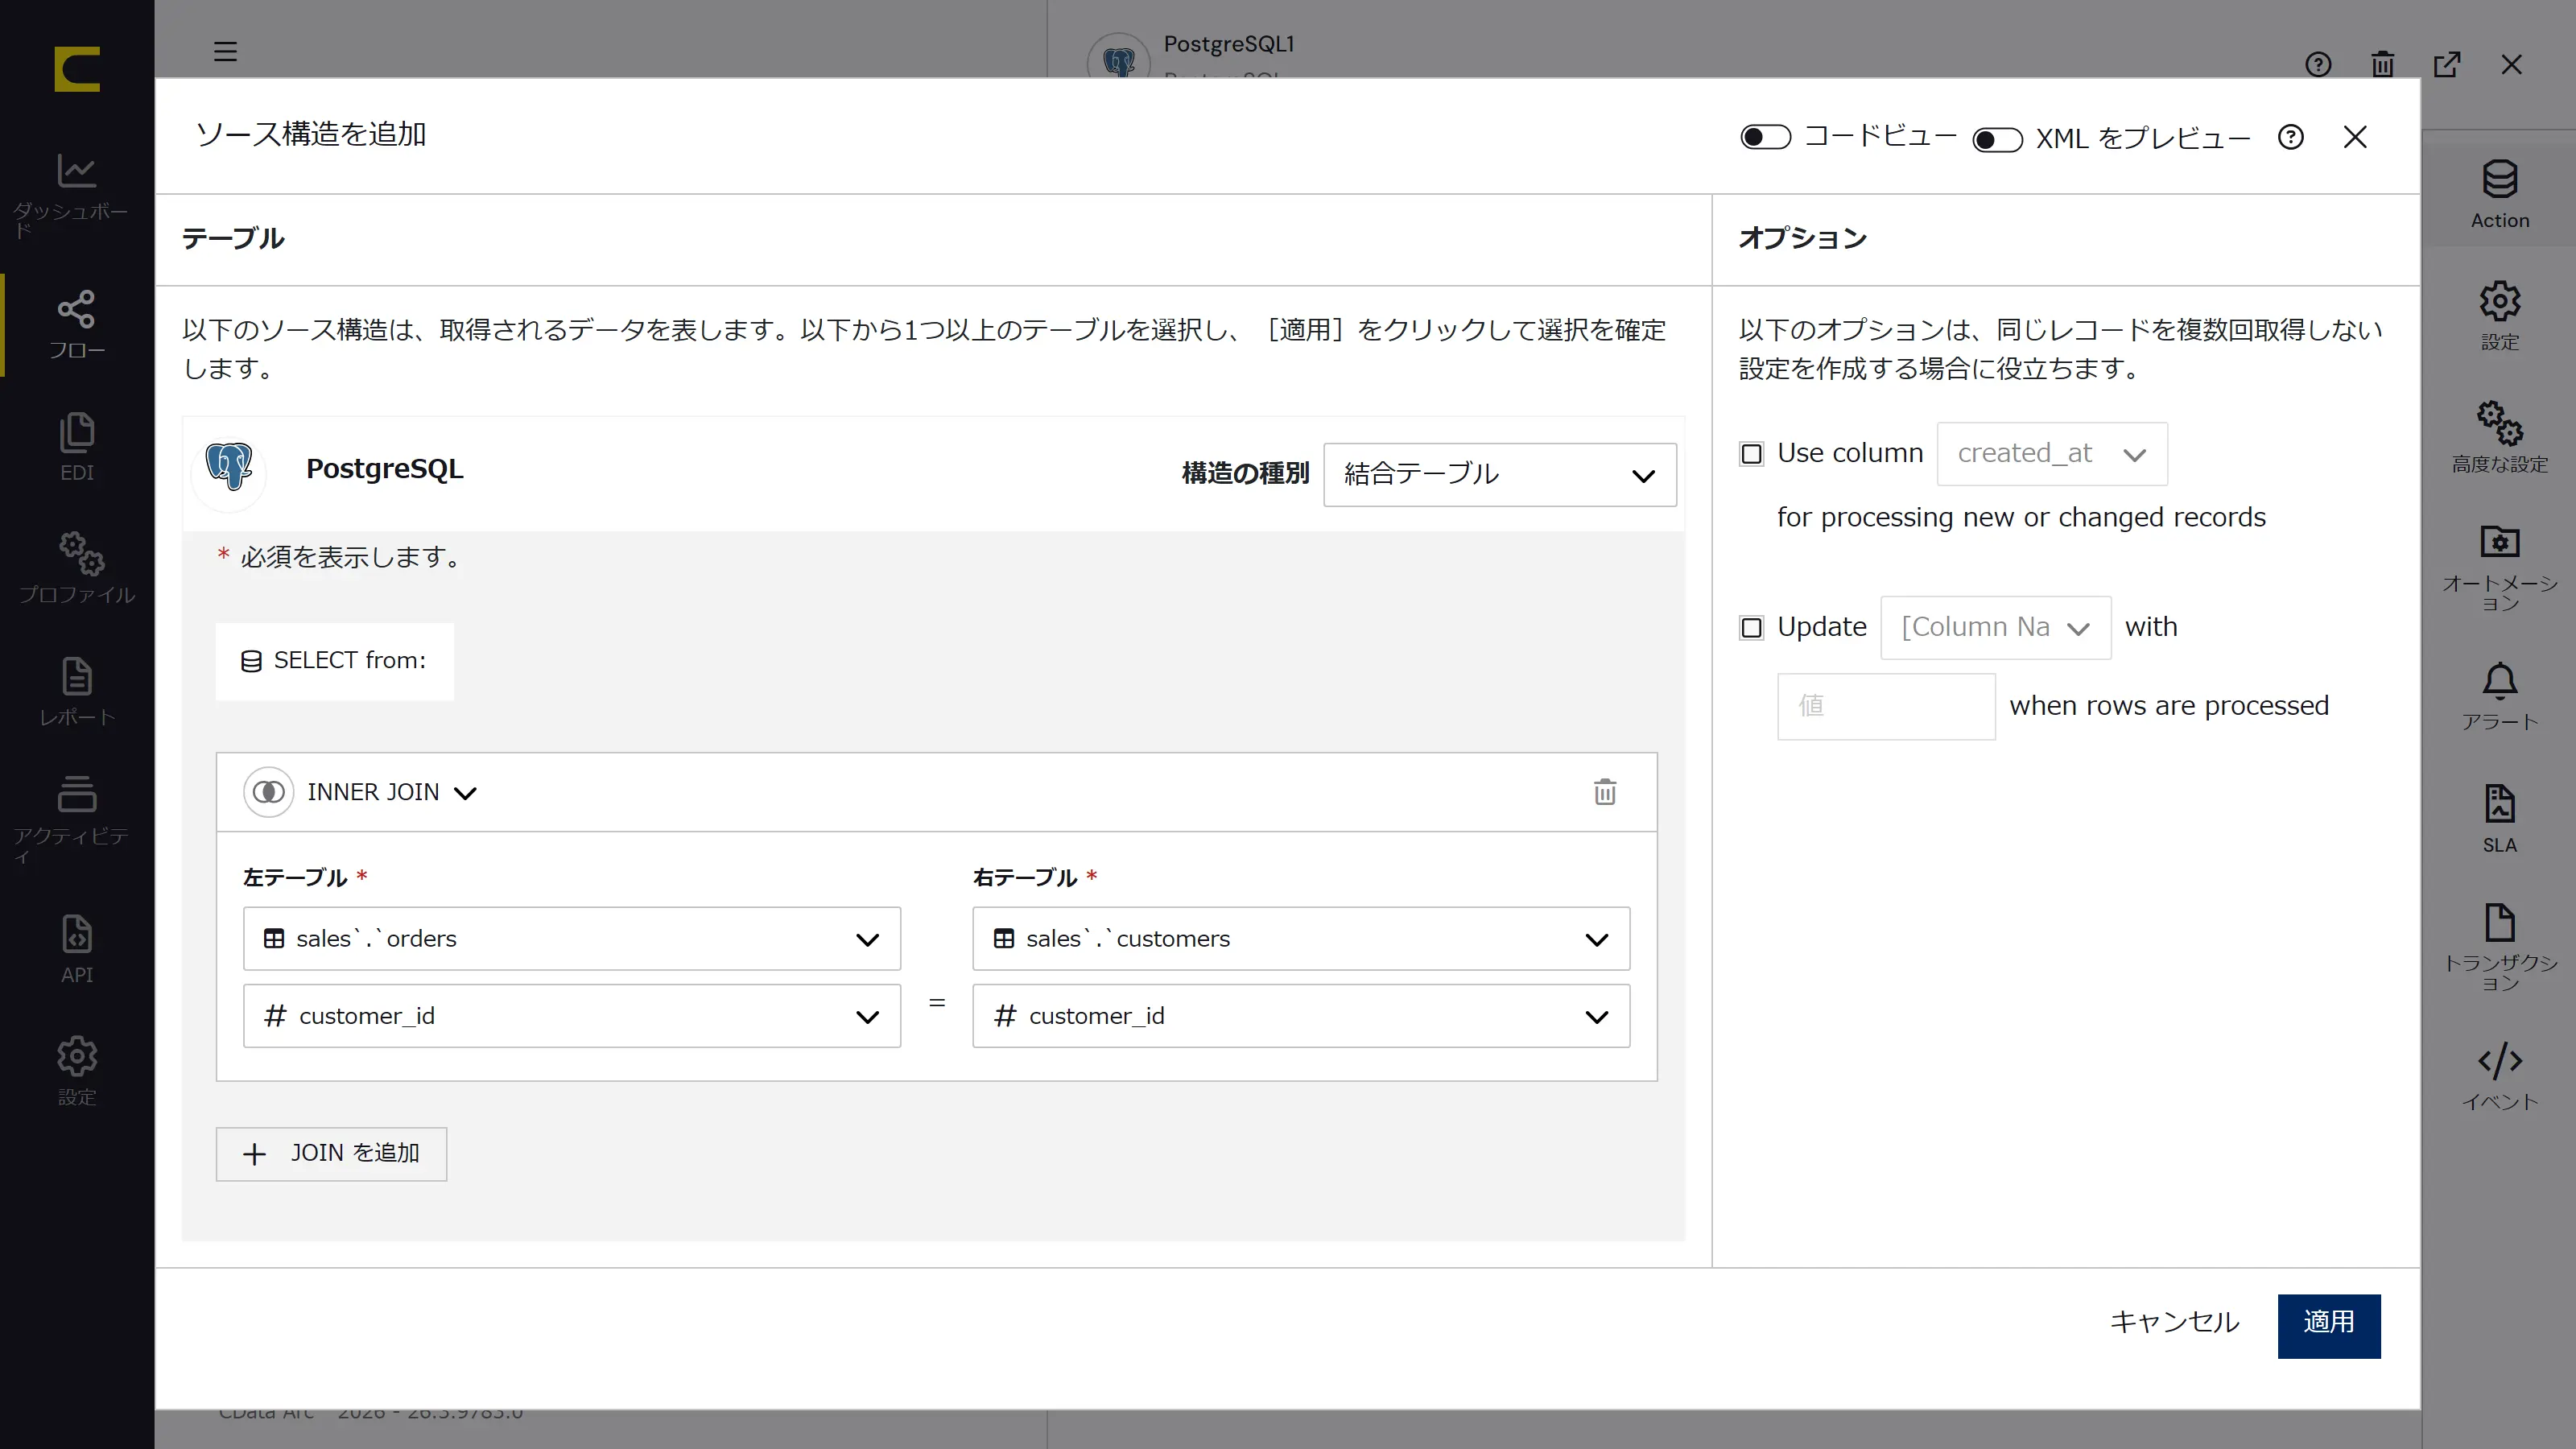Open the イベント tab in right panel
2576x1449 pixels.
pyautogui.click(x=2500, y=1076)
